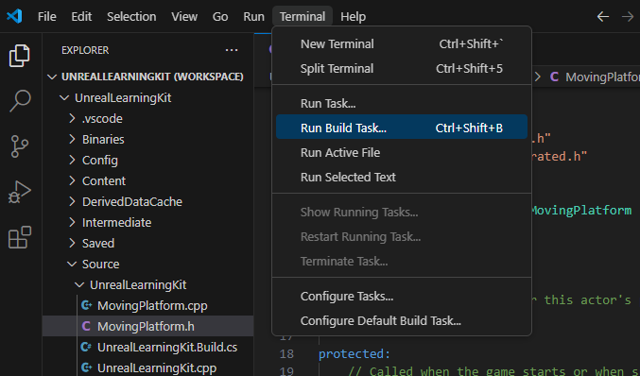
Task: Open the Run menu
Action: (253, 17)
